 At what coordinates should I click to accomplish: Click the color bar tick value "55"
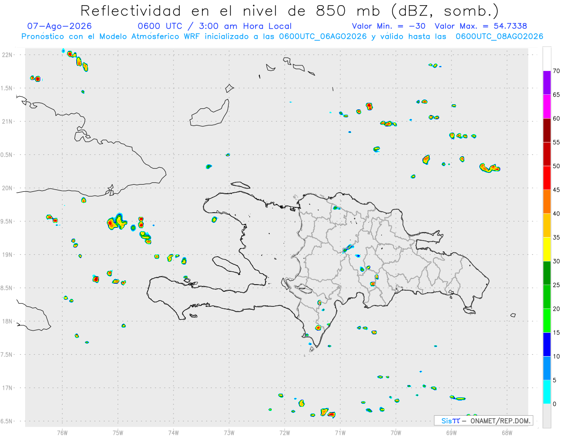(x=557, y=142)
